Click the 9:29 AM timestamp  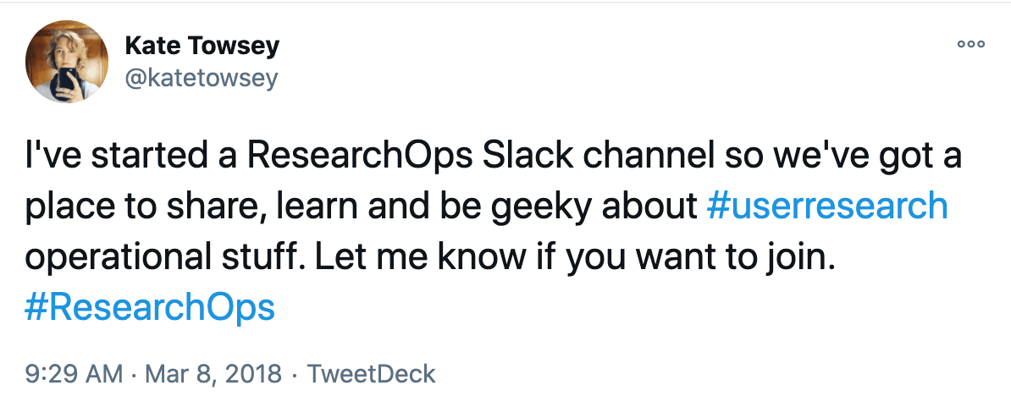click(74, 373)
